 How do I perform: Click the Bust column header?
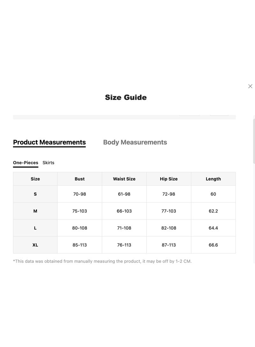(80, 179)
